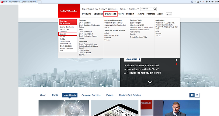
Task: Switch to the Events tab
Action: [x=110, y=95]
